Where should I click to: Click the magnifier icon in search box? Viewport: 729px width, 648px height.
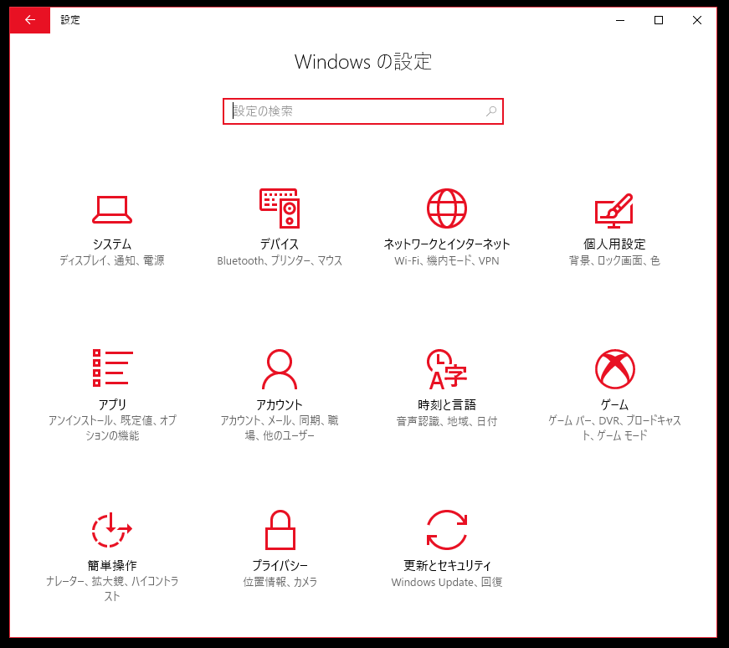[491, 111]
